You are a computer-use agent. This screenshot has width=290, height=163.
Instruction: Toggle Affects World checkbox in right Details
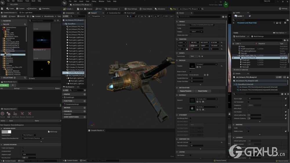249,109
